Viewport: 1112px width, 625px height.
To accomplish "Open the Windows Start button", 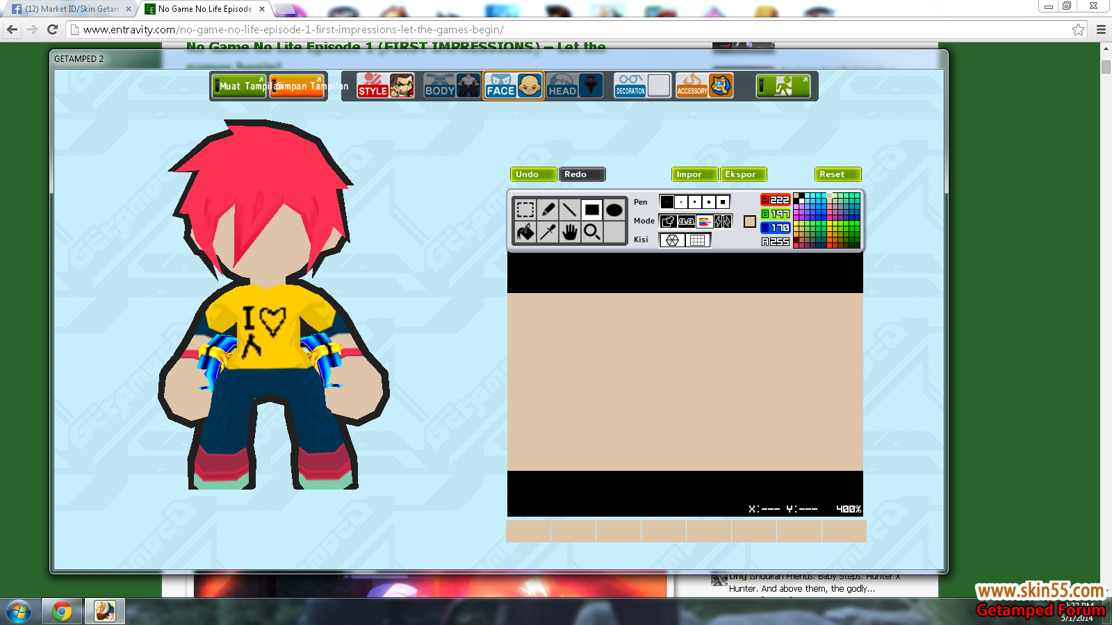I will tap(18, 612).
